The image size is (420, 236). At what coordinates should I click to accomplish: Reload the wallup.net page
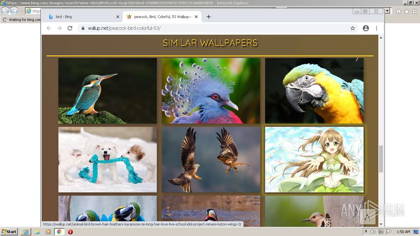(70, 28)
